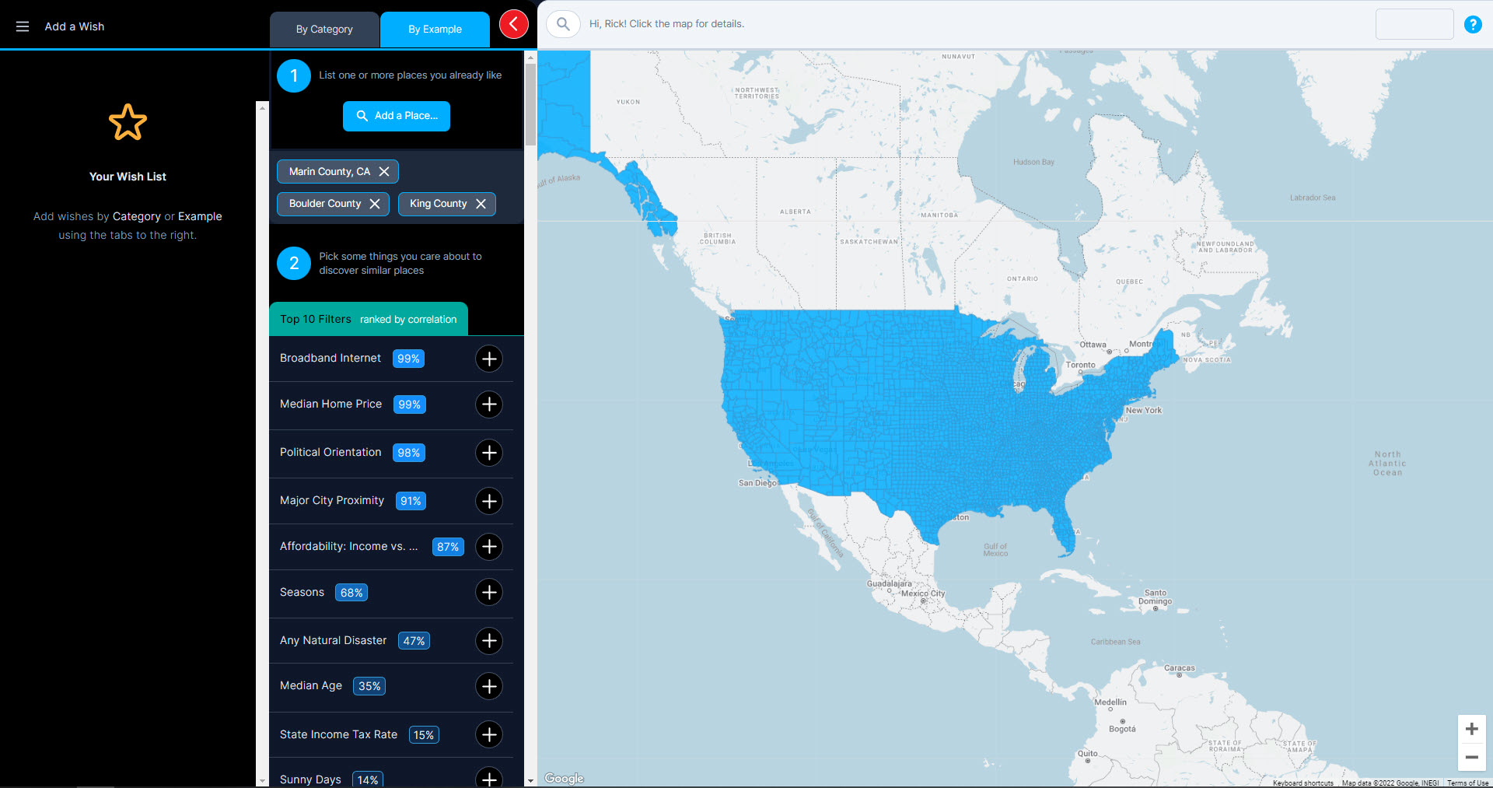This screenshot has height=788, width=1493.
Task: Select the By Example tab
Action: point(435,30)
